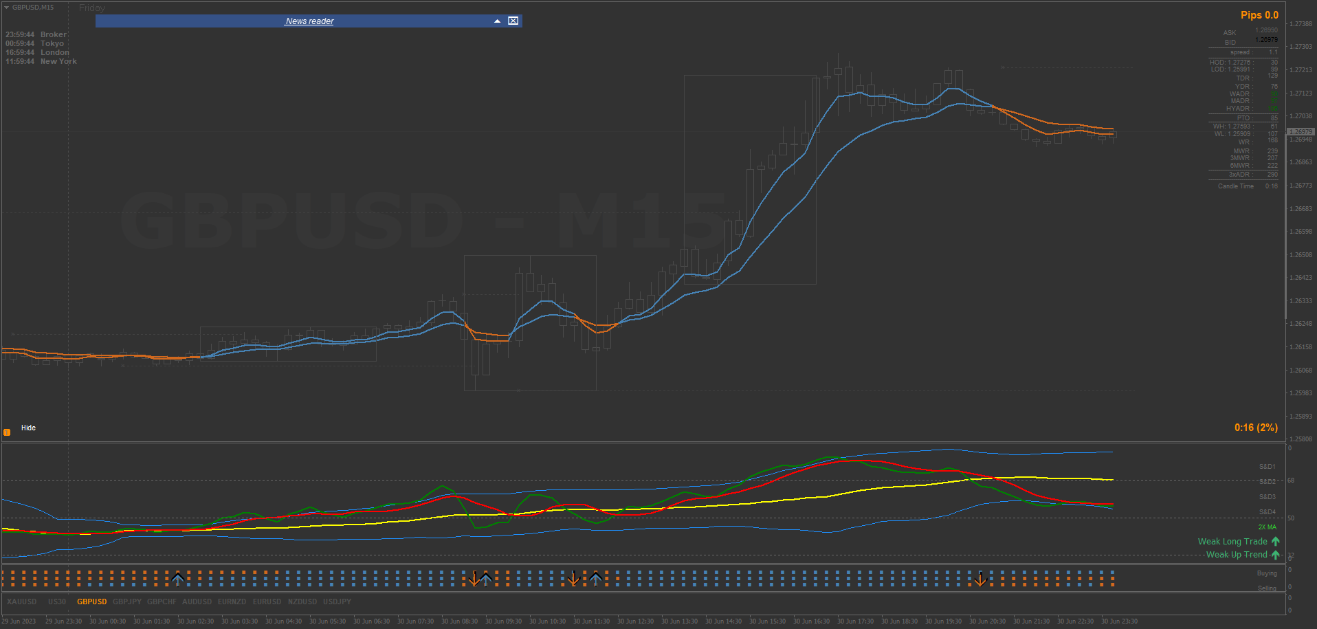The image size is (1317, 629).
Task: Click the blue up arrow near 02:30
Action: 178,578
